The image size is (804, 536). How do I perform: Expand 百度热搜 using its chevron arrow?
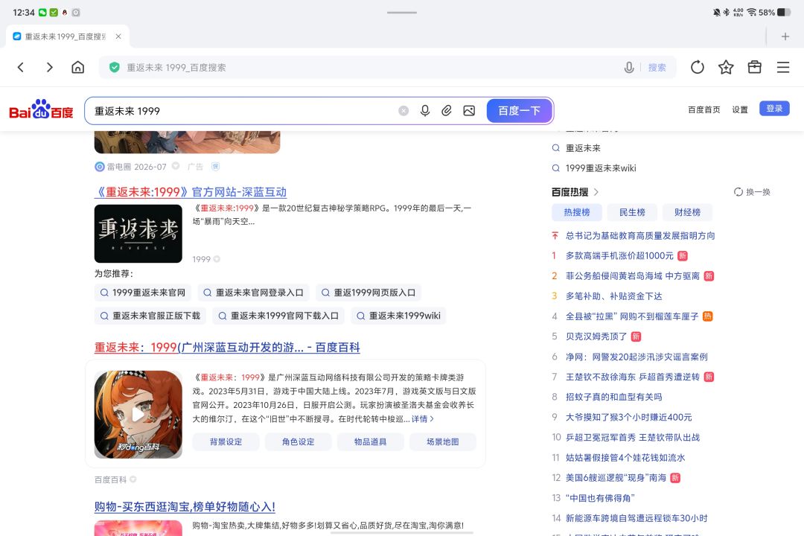[x=596, y=192]
